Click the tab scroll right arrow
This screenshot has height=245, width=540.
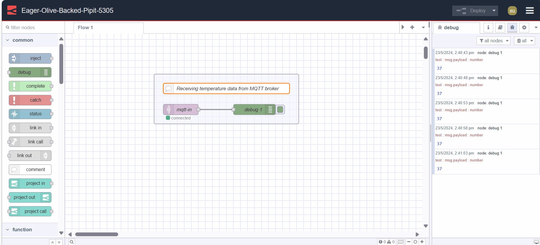tap(403, 27)
